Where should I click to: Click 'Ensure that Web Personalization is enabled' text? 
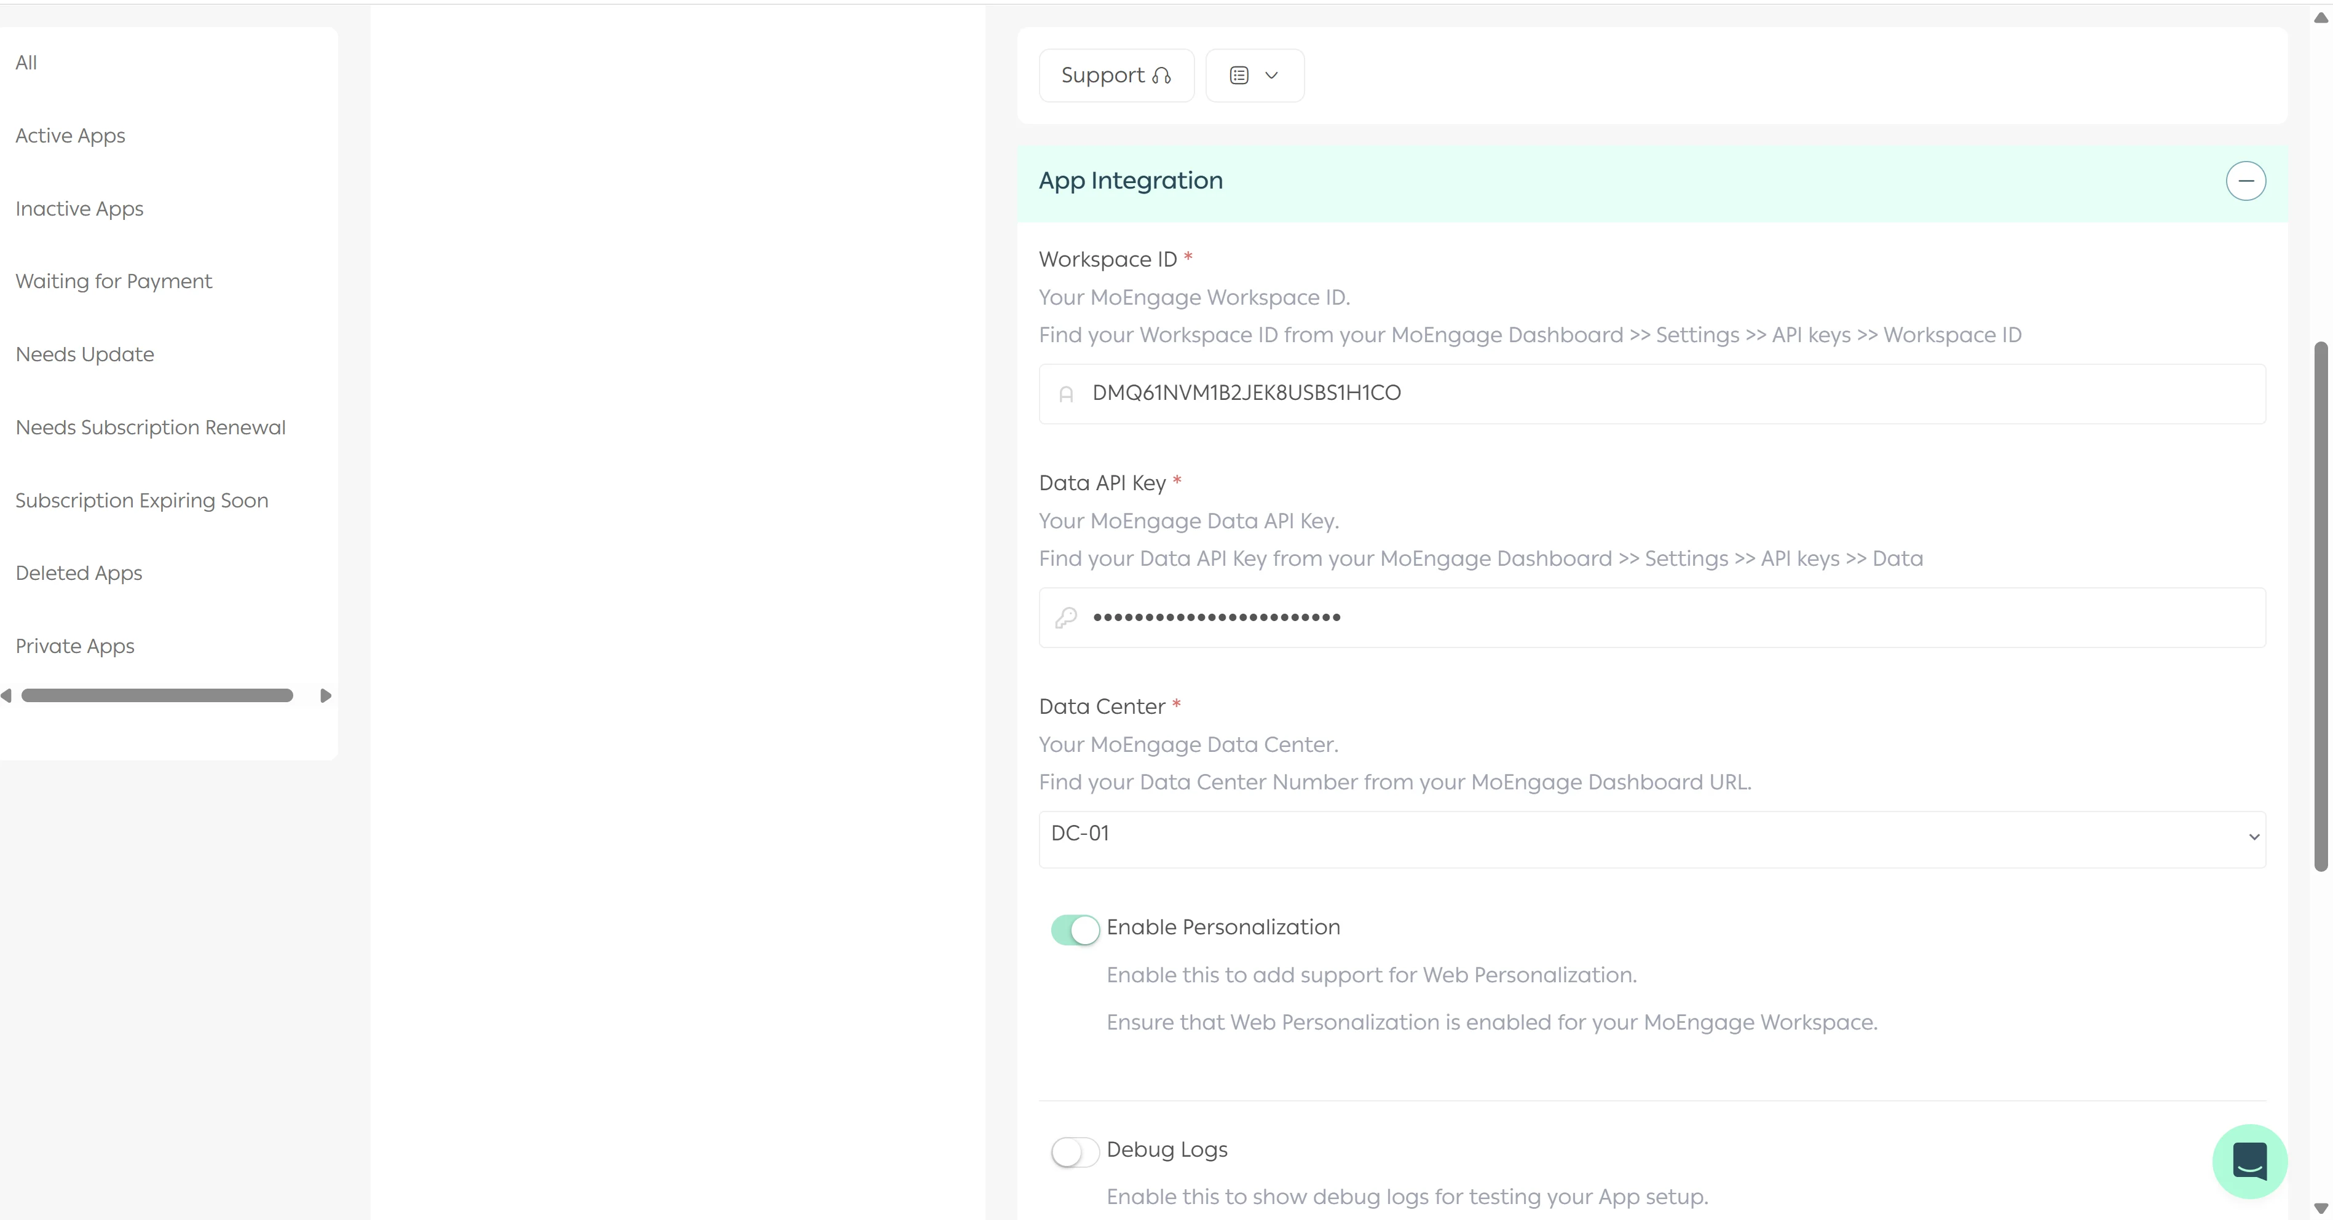click(x=1491, y=1023)
